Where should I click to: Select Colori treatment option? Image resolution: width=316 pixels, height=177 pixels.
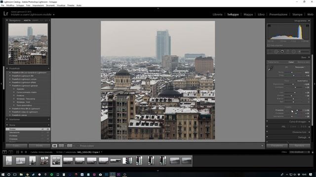291,62
